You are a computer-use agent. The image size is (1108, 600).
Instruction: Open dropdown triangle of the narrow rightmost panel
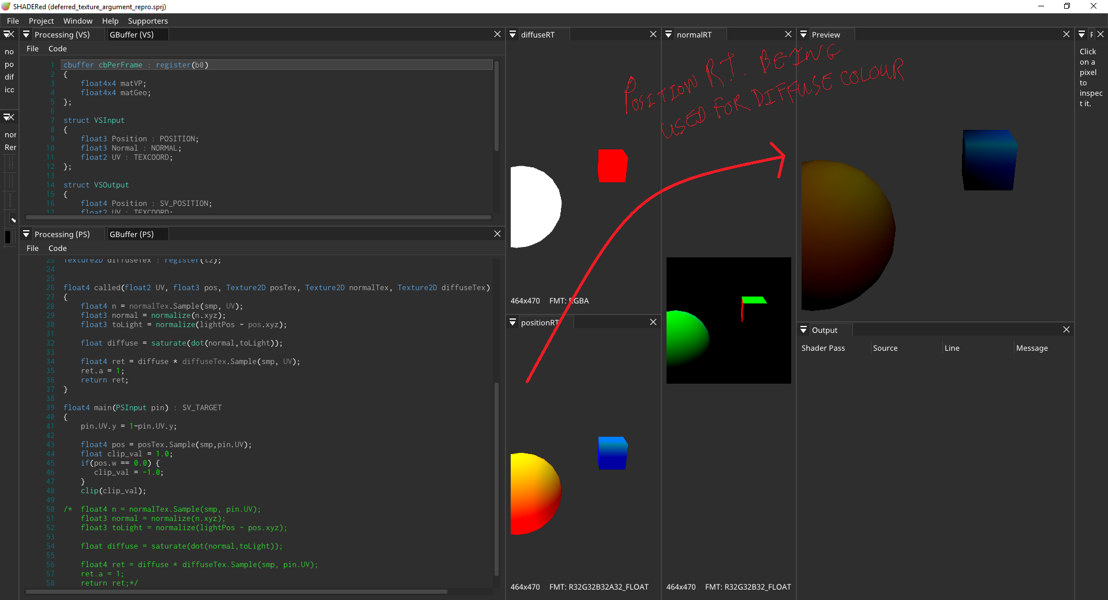[x=1081, y=35]
